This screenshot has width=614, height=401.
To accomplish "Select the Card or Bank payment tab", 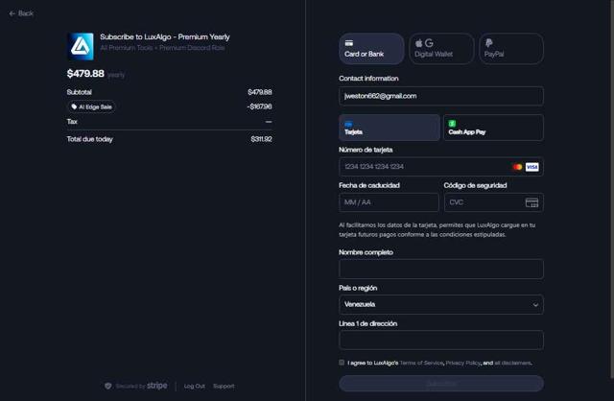I will (371, 49).
